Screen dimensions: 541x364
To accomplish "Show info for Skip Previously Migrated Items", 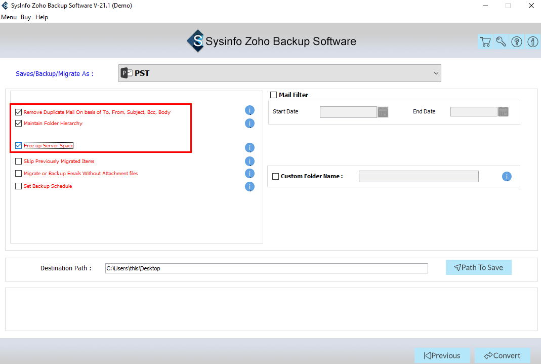I will 249,161.
